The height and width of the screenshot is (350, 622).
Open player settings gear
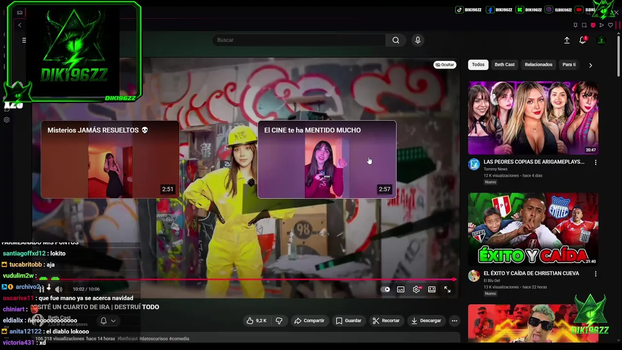tap(416, 289)
